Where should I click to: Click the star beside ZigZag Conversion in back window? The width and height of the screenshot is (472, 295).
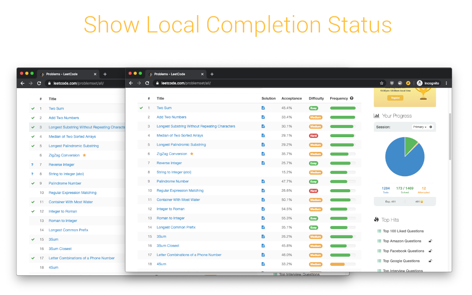(x=84, y=155)
